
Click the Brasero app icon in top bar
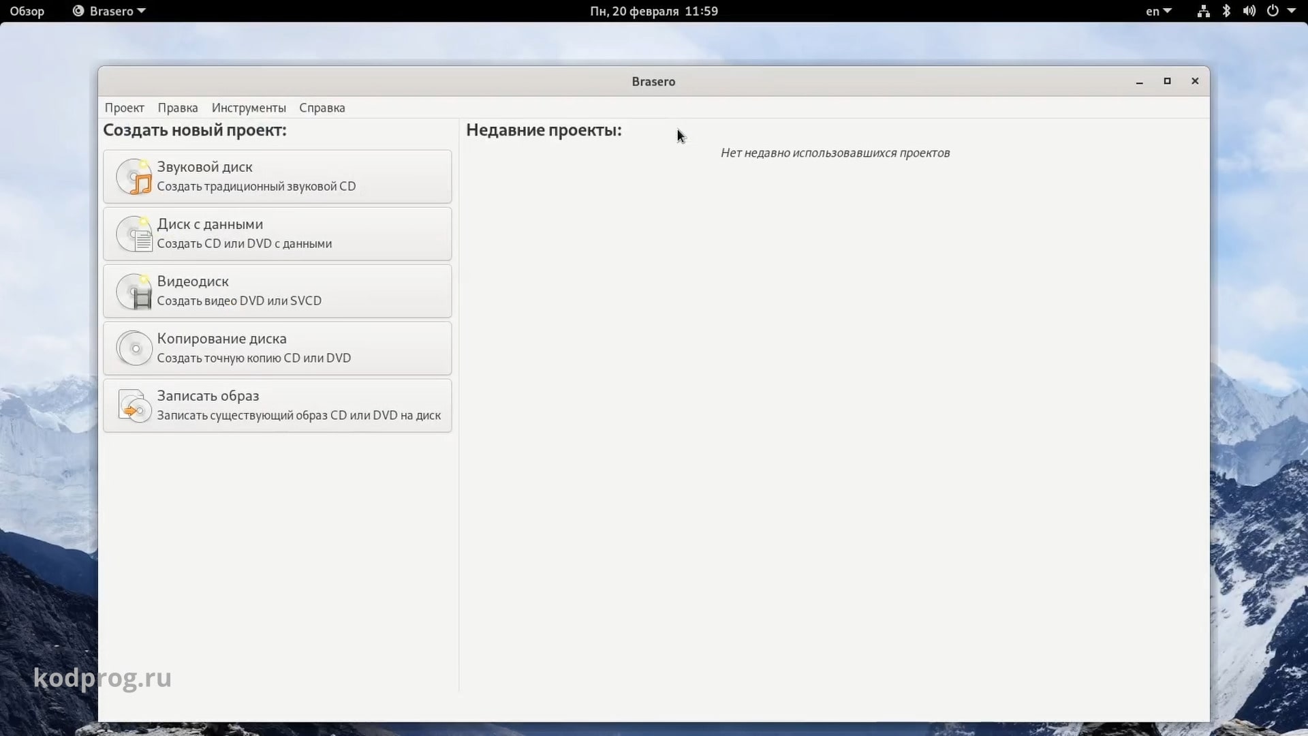point(78,11)
